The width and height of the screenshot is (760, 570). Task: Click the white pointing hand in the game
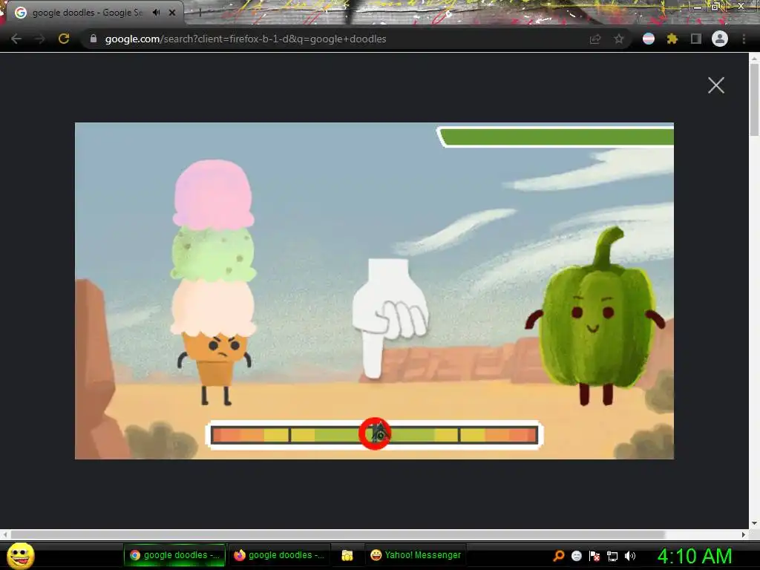pos(389,318)
